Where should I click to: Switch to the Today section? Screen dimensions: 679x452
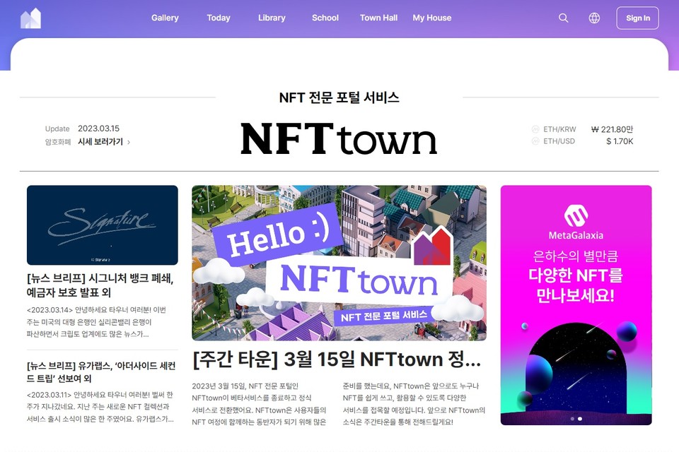(x=218, y=18)
